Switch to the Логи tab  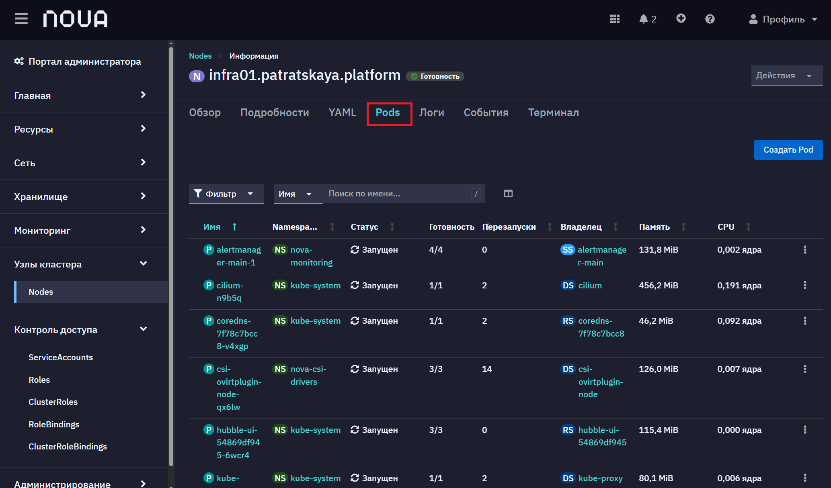[432, 112]
